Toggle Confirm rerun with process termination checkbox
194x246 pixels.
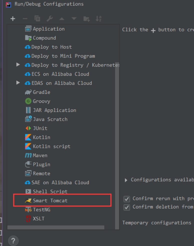pyautogui.click(x=127, y=199)
